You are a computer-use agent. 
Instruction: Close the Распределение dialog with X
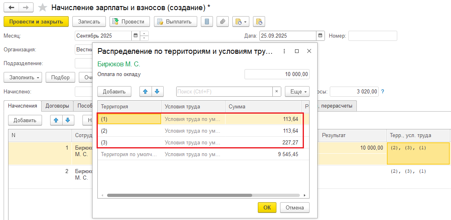[x=309, y=51]
